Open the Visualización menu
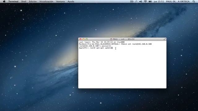This screenshot has height=111, width=198. pyautogui.click(x=46, y=2)
